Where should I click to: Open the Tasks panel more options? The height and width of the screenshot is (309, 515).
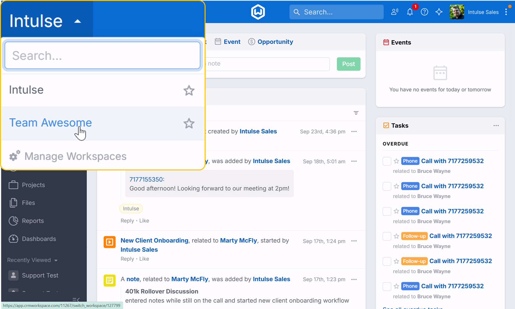496,126
